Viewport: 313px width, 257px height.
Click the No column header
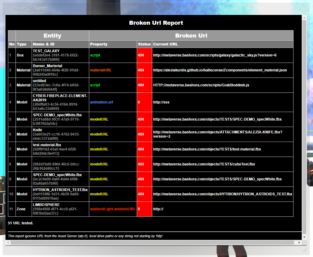pyautogui.click(x=12, y=44)
